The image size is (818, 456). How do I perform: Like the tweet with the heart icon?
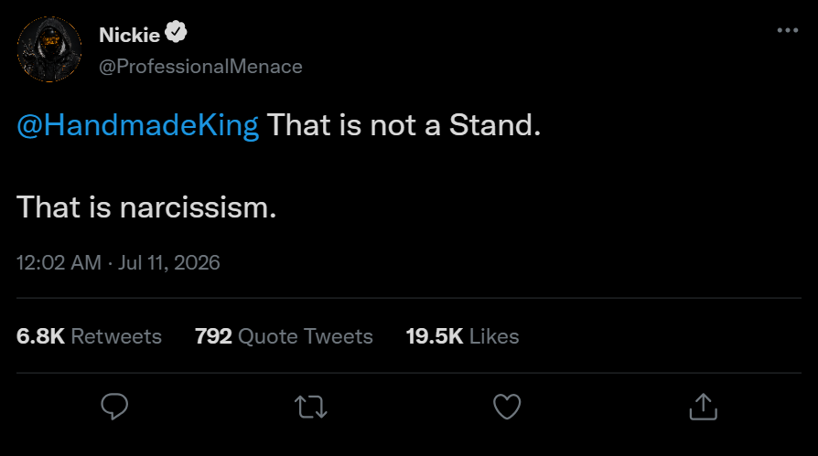pos(507,407)
